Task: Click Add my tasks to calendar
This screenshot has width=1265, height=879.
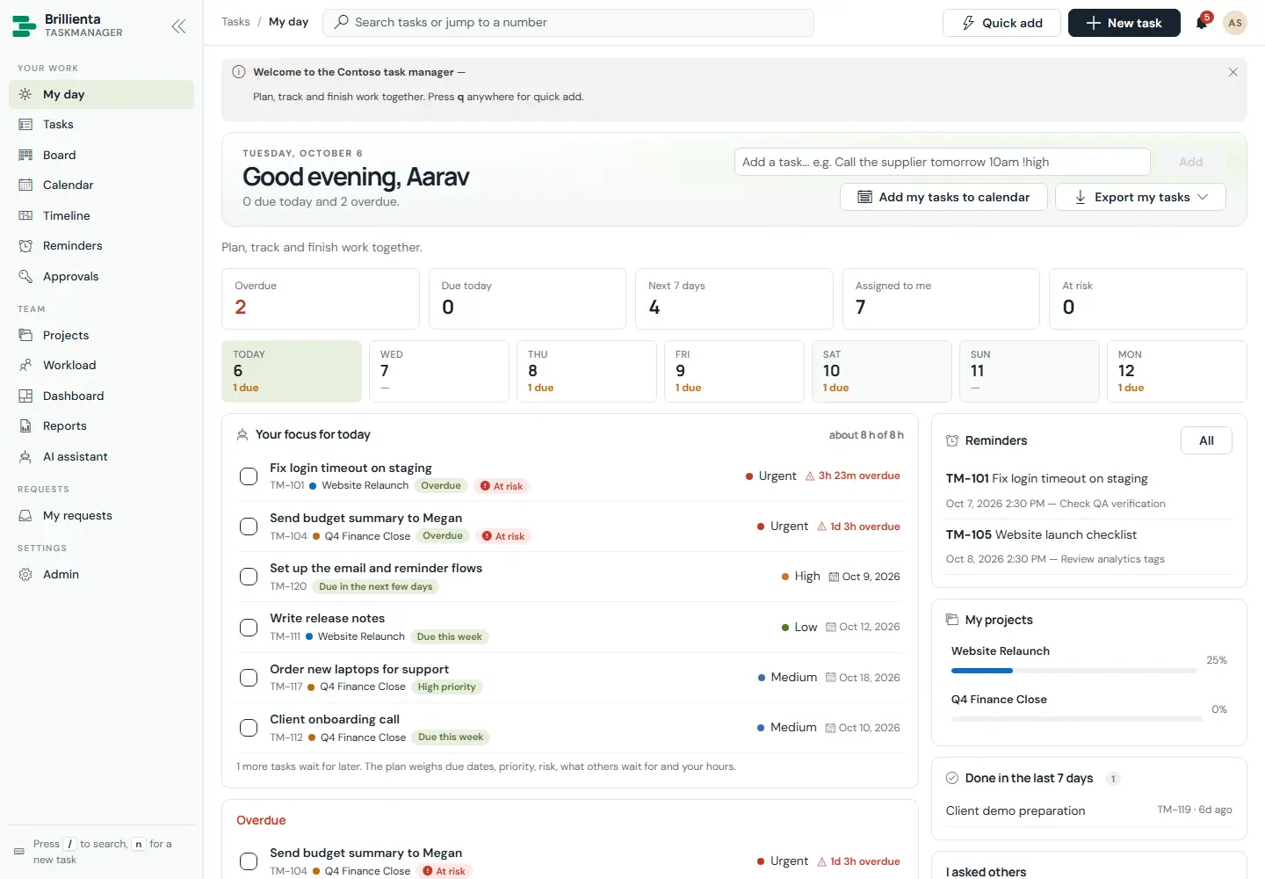Action: [943, 197]
